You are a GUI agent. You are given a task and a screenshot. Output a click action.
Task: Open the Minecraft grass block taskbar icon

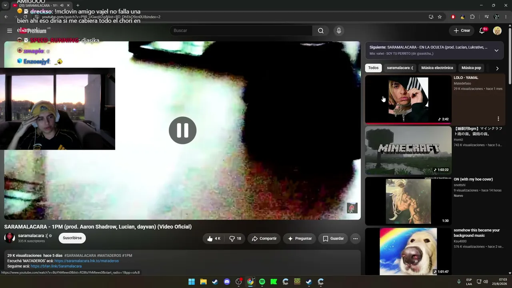click(x=297, y=282)
